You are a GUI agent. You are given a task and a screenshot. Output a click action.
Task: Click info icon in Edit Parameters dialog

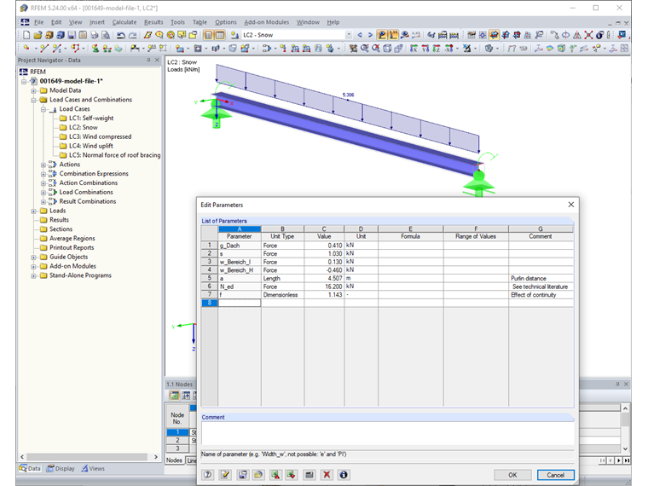pyautogui.click(x=344, y=474)
